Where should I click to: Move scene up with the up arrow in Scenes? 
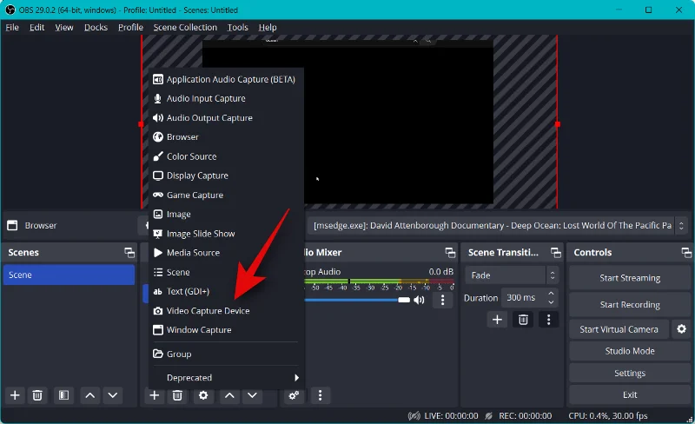pyautogui.click(x=90, y=395)
